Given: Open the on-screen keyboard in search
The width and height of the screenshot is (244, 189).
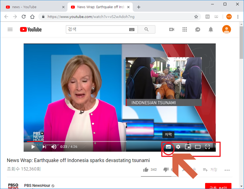Looking at the screenshot, I should coord(132,29).
